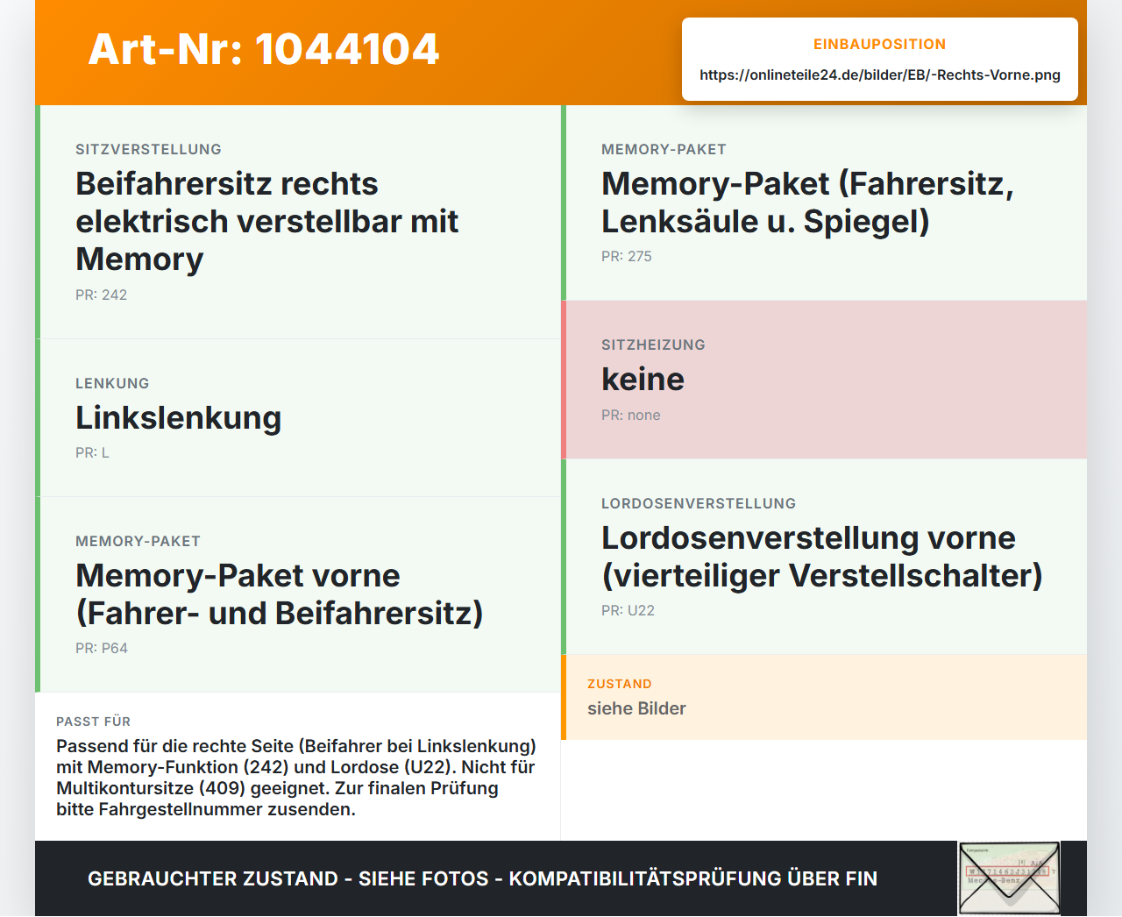Click the SITZHEIZUNG label

(x=653, y=345)
